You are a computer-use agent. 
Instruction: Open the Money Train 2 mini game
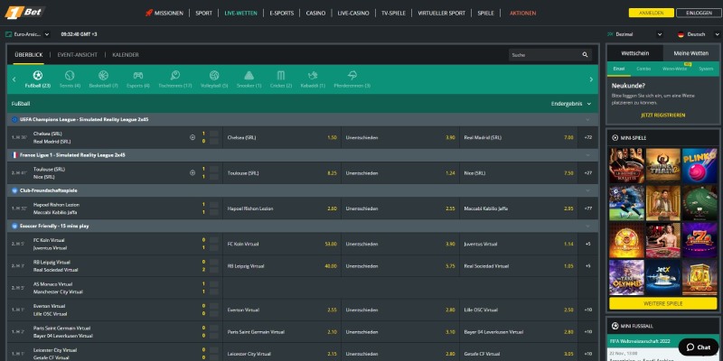pos(663,165)
